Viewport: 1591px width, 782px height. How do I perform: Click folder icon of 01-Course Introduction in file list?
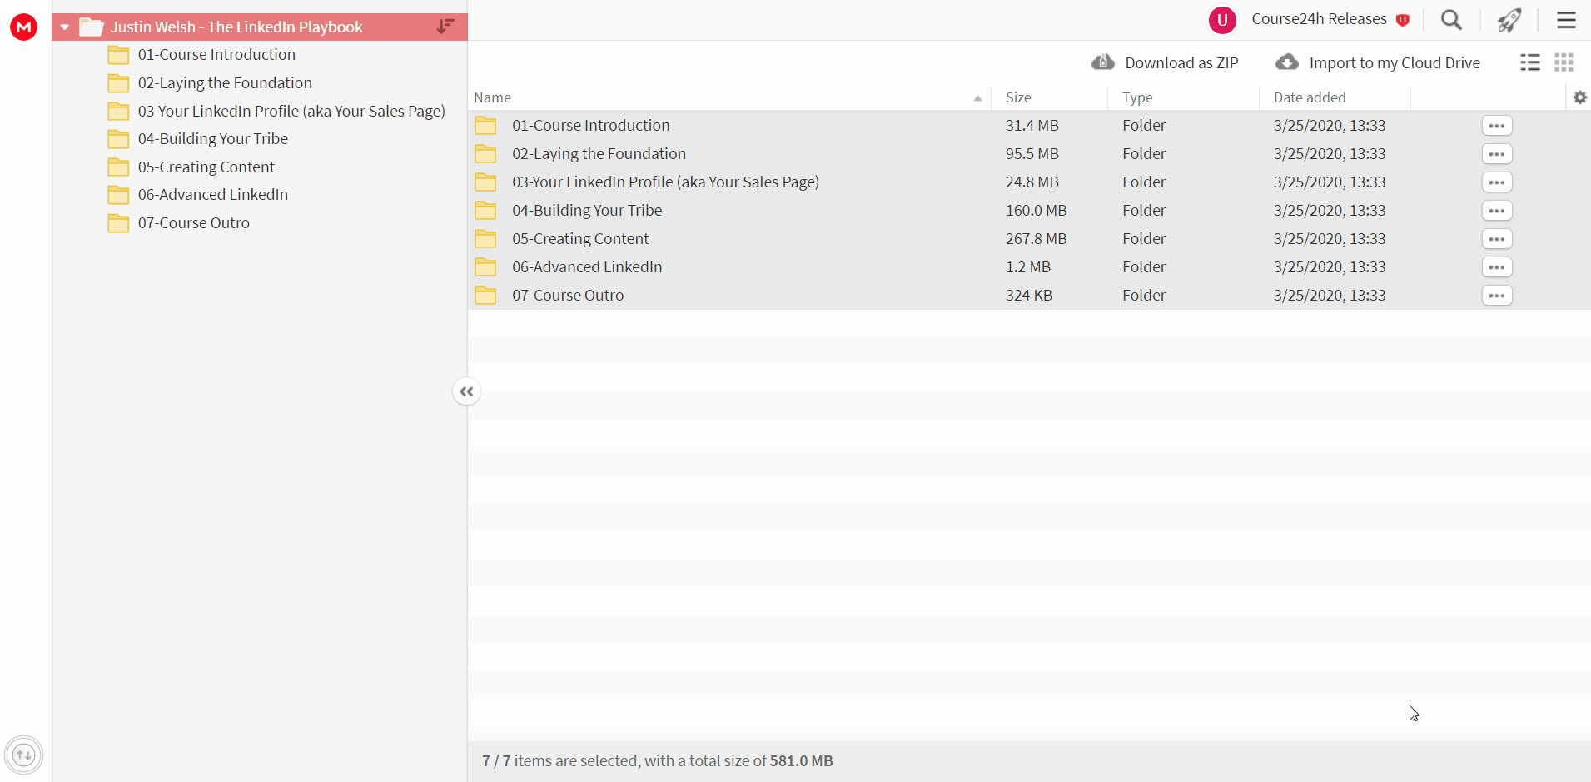(485, 126)
